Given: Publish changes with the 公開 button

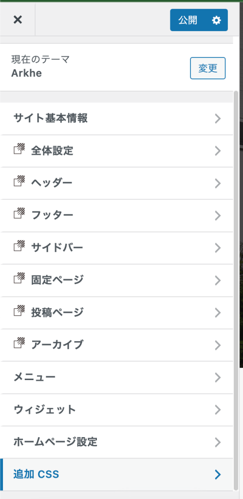Looking at the screenshot, I should click(187, 20).
